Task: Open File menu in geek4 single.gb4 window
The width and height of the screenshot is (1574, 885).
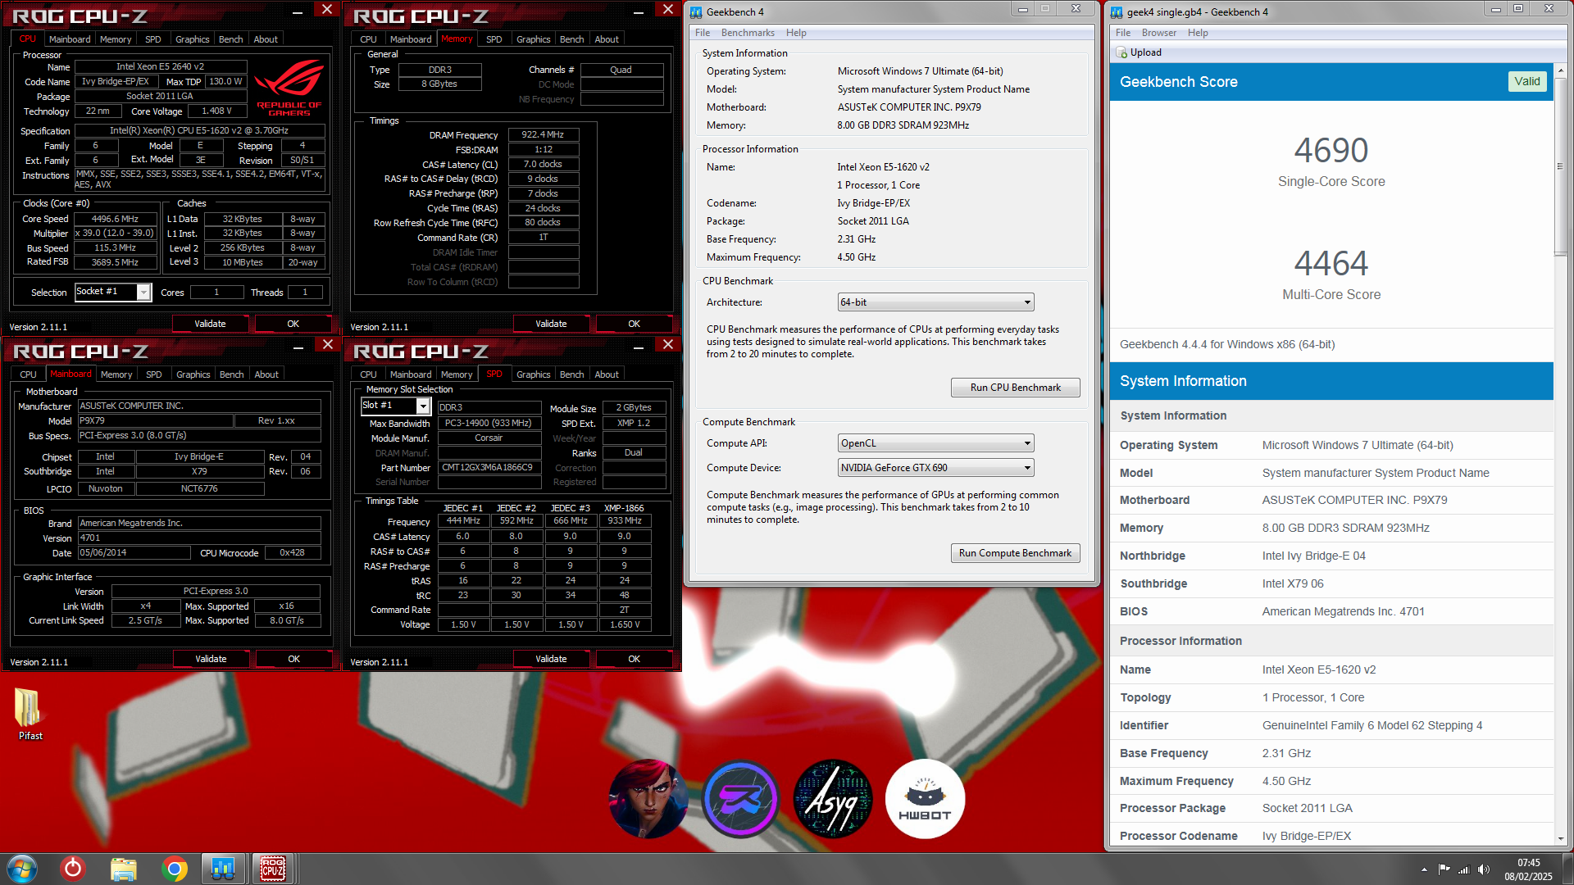Action: coord(1123,33)
